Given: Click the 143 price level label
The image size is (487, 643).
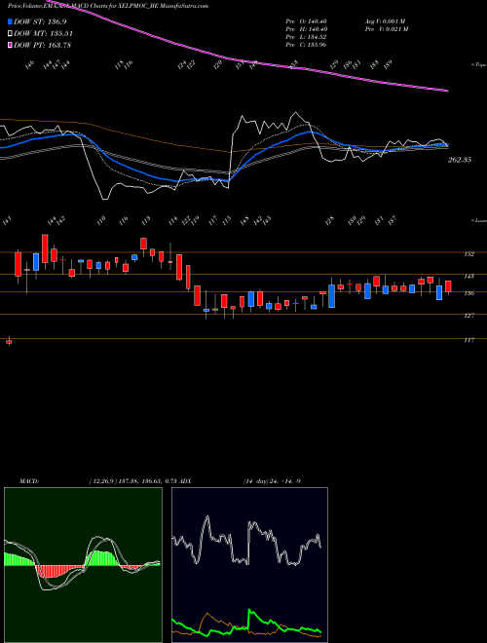Looking at the screenshot, I should coord(468,277).
